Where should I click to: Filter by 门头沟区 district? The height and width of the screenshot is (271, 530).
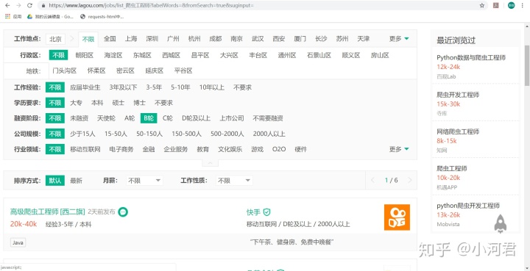(x=65, y=71)
